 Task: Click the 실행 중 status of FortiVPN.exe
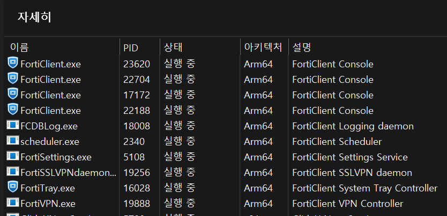[x=180, y=203]
